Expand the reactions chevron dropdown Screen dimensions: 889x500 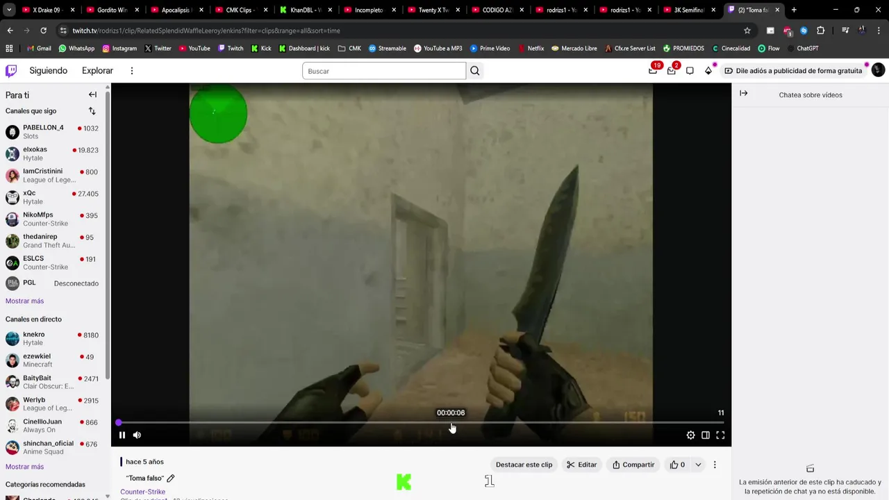point(698,465)
